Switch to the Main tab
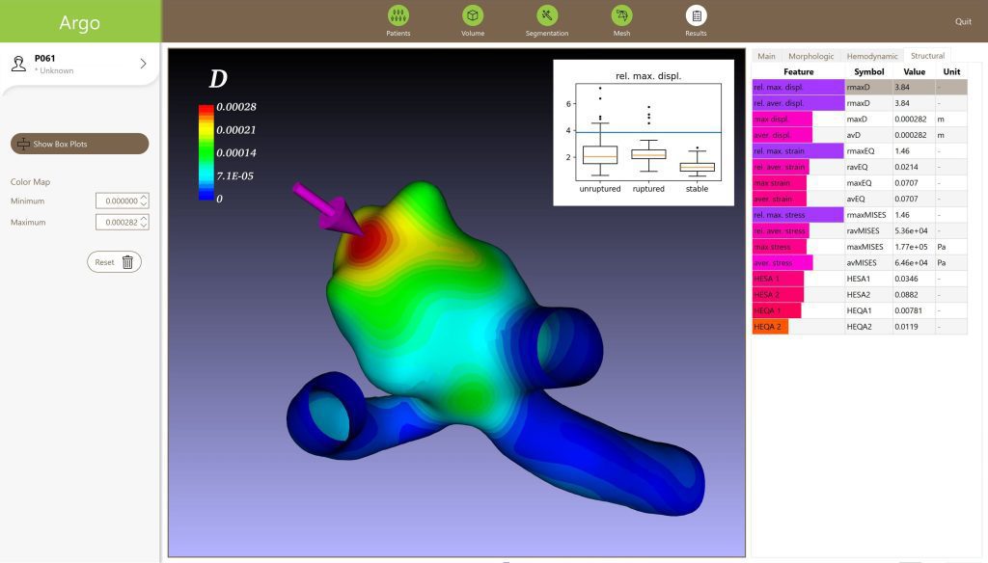This screenshot has width=988, height=563. 766,56
